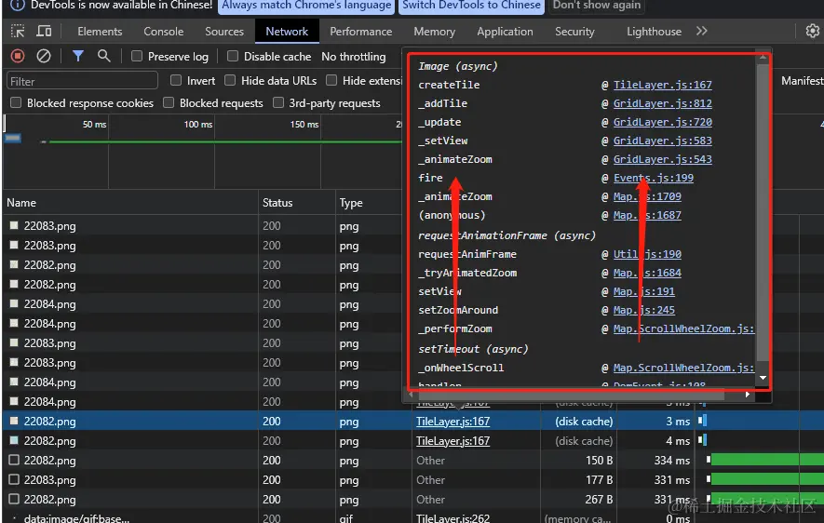Open GridLayer.js:543 link
This screenshot has height=523, width=824.
click(662, 159)
